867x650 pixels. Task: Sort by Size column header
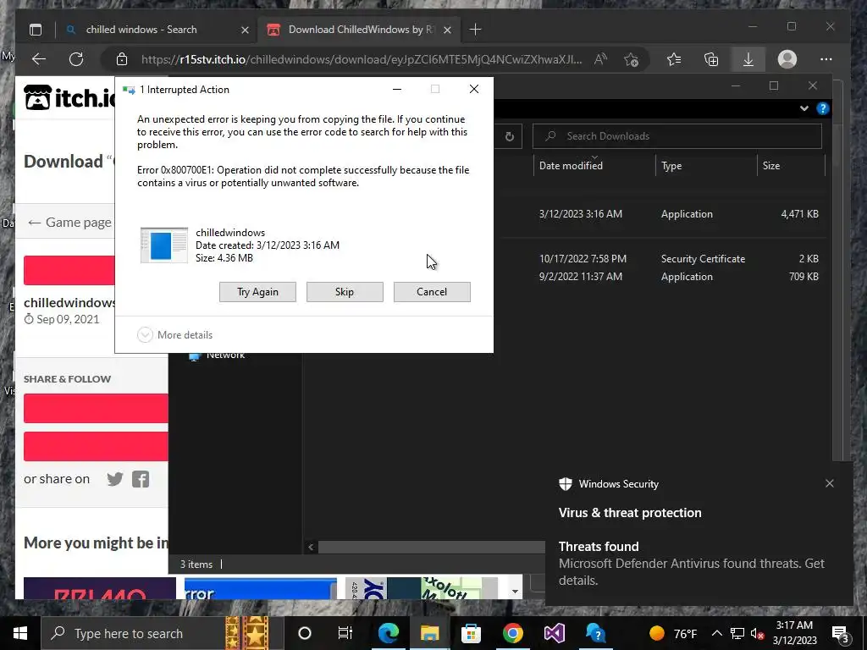pyautogui.click(x=791, y=165)
